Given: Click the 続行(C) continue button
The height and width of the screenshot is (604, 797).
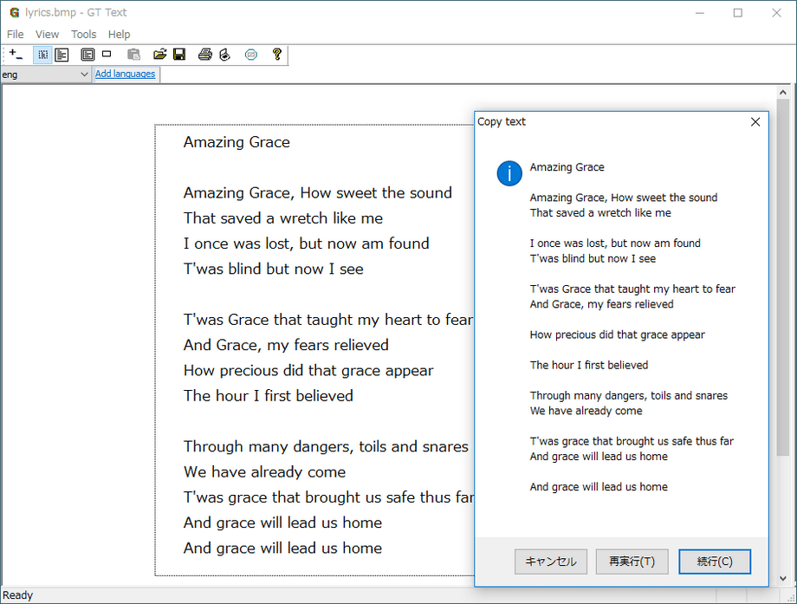Looking at the screenshot, I should point(715,562).
